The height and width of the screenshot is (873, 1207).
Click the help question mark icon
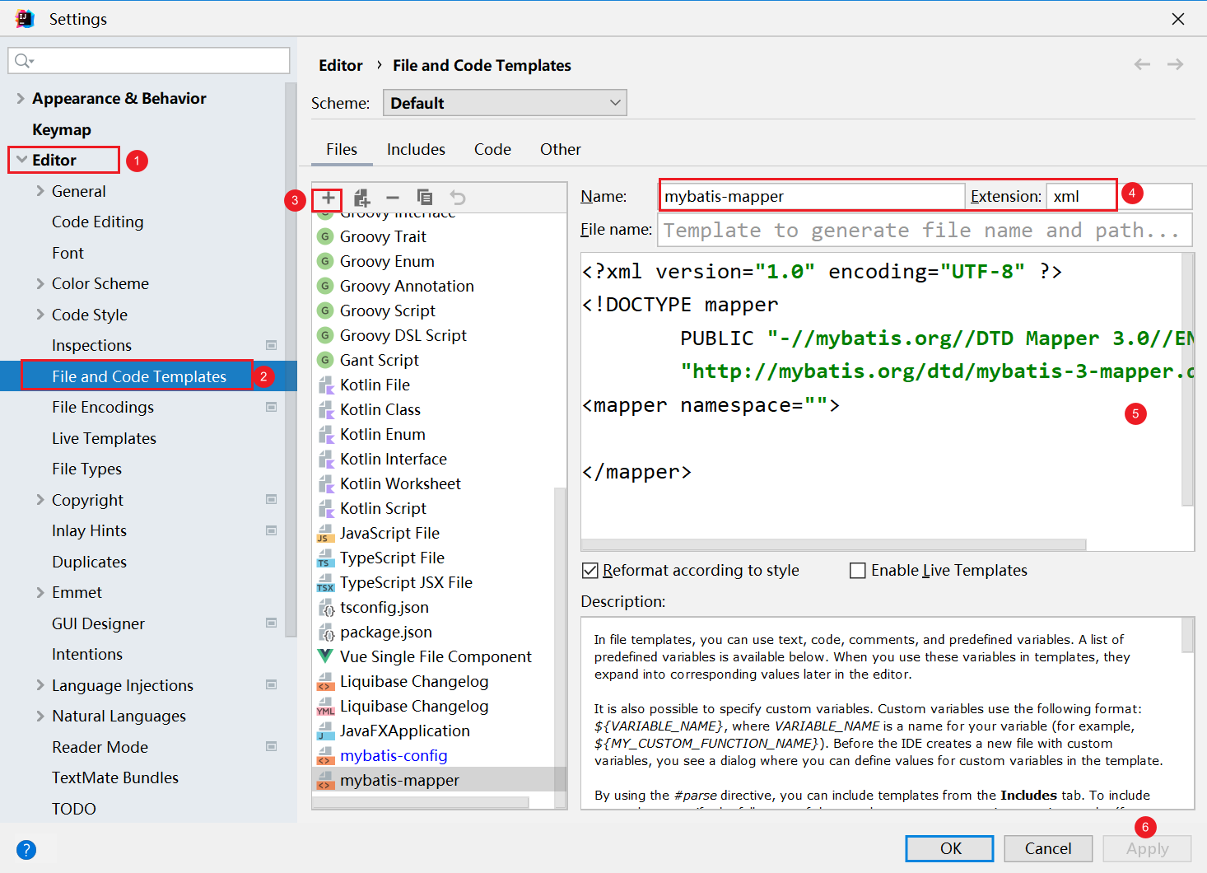coord(26,849)
